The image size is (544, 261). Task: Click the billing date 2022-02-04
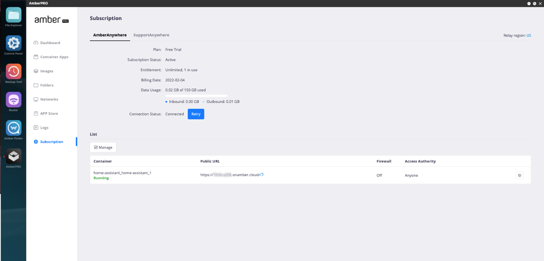coord(175,80)
